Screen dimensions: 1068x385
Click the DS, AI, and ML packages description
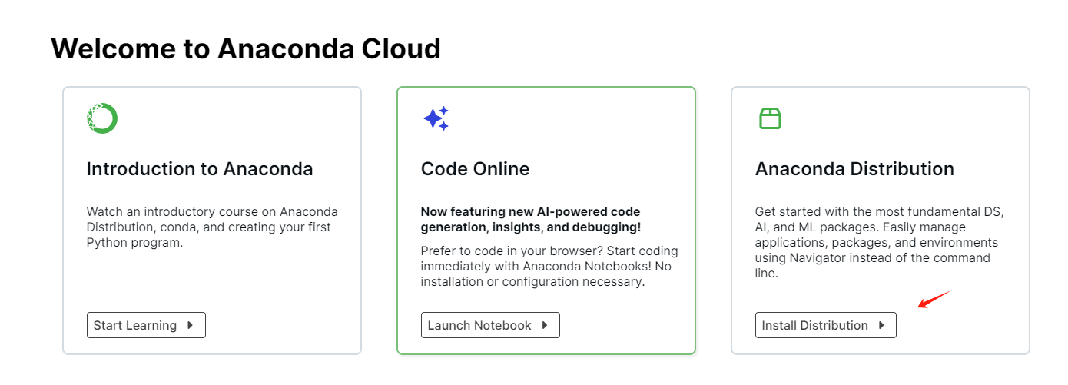880,242
